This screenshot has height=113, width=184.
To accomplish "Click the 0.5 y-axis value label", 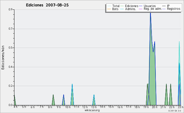I will click(x=10, y=48).
